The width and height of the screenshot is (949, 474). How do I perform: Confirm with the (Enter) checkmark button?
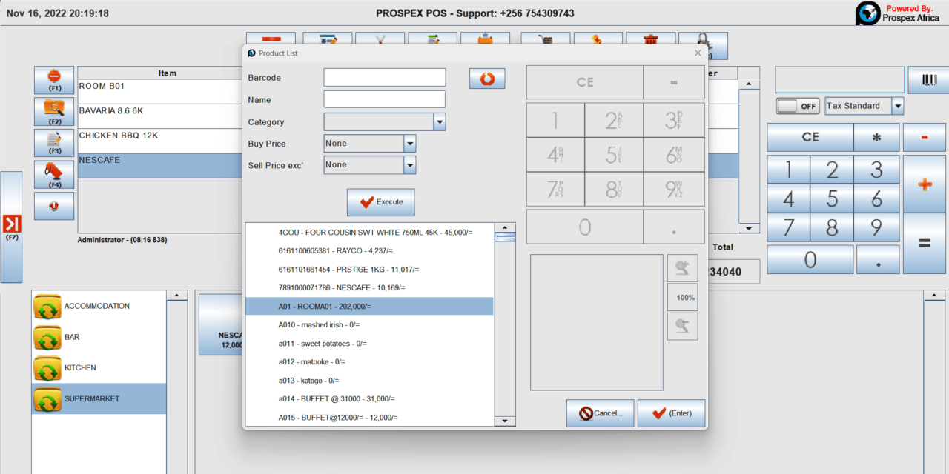point(671,413)
